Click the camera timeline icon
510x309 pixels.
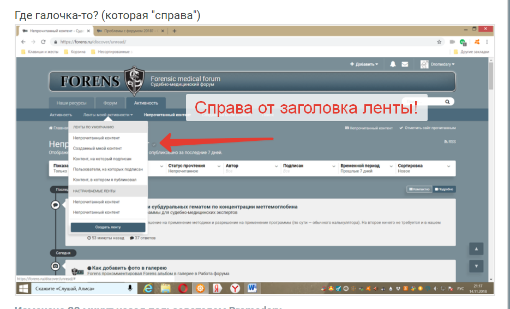tap(55, 266)
